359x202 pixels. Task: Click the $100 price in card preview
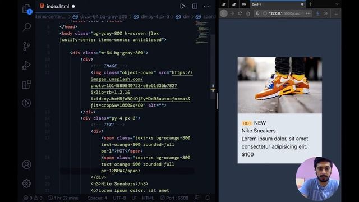pyautogui.click(x=247, y=154)
